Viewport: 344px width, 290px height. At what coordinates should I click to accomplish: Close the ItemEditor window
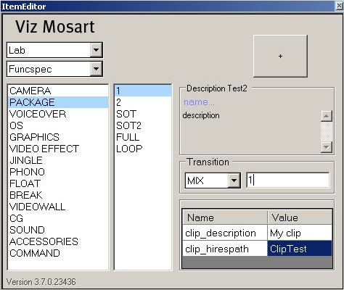[340, 6]
